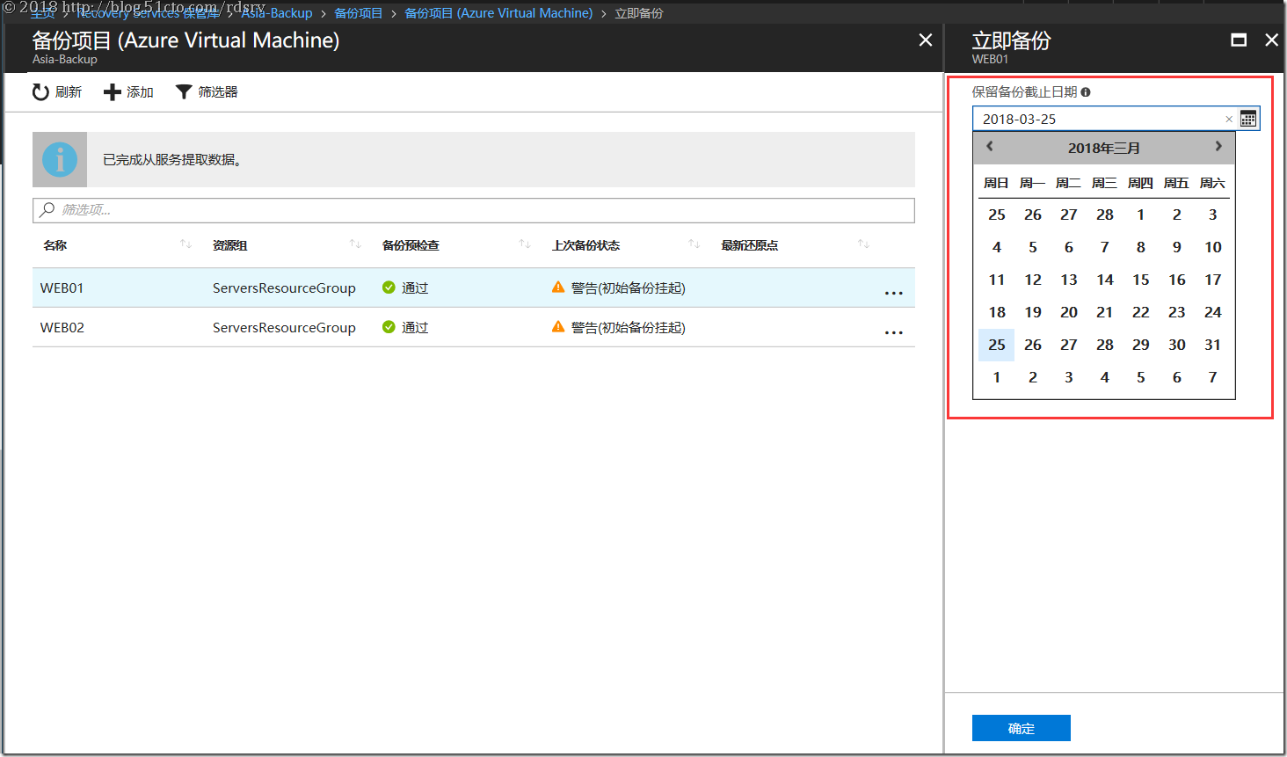Image resolution: width=1287 pixels, height=757 pixels.
Task: Click the 确定 button
Action: (1022, 728)
